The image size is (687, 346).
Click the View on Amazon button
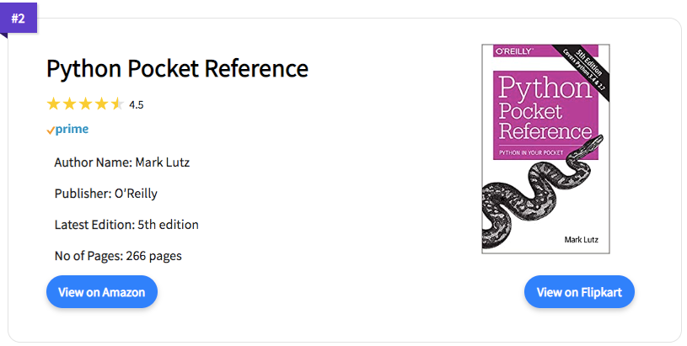coord(102,292)
